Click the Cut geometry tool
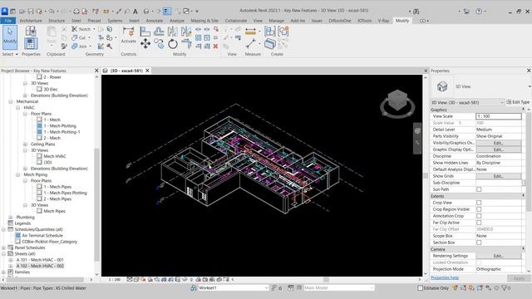The image size is (532, 299). 80,37
